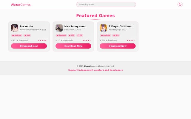Click star rating on Nice in my room
191x119 pixels.
click(x=87, y=40)
